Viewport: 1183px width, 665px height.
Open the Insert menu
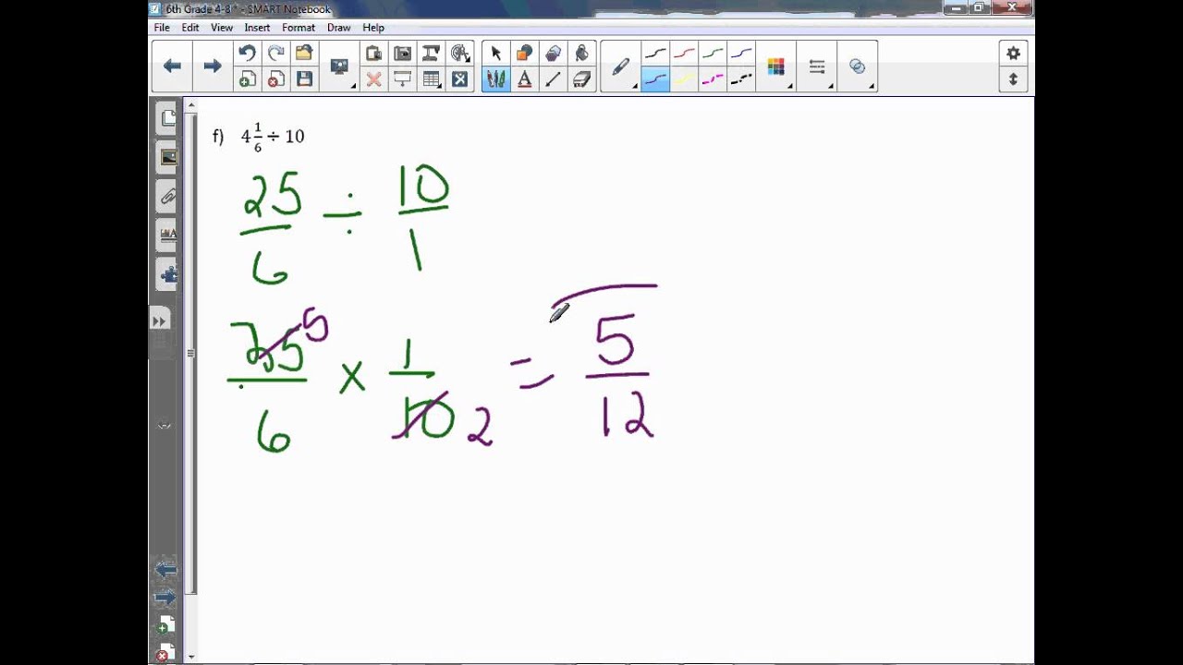(257, 28)
